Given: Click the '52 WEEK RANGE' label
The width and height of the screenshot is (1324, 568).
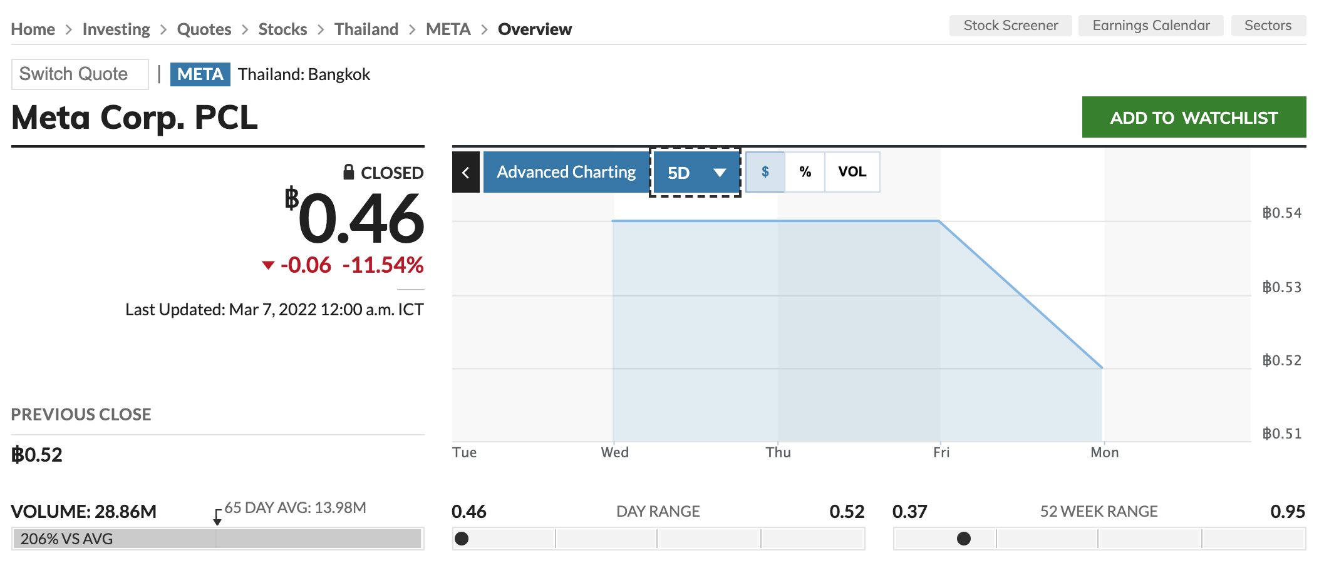Looking at the screenshot, I should tap(1099, 512).
